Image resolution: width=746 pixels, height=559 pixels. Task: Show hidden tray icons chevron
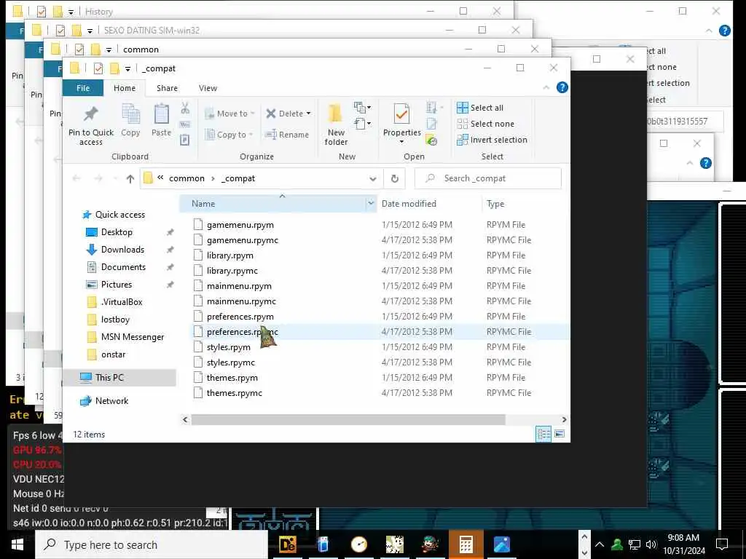tap(600, 544)
